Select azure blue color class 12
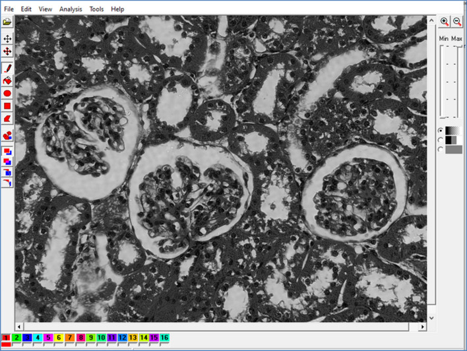467x351 pixels. click(x=123, y=338)
